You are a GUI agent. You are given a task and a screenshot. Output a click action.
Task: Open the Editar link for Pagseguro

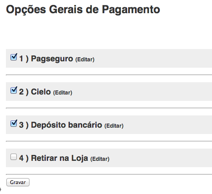coord(85,60)
